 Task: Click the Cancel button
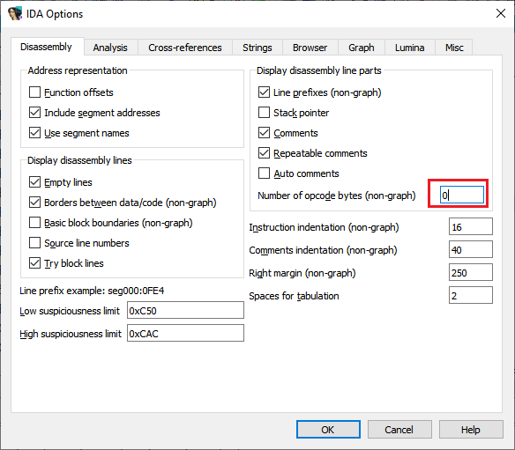pyautogui.click(x=399, y=430)
